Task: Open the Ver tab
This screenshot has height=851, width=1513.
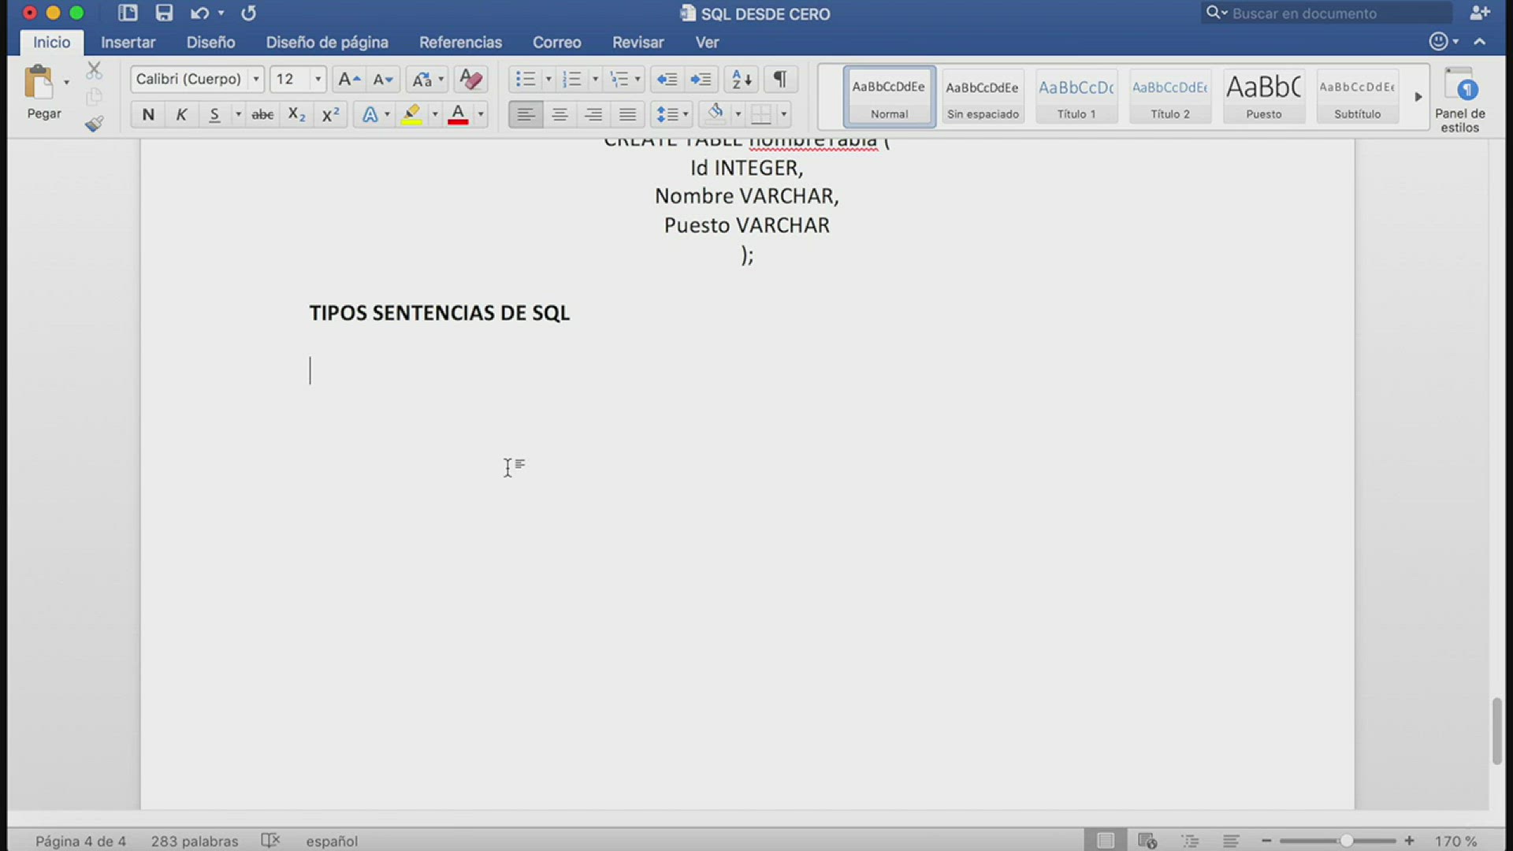Action: 707,43
